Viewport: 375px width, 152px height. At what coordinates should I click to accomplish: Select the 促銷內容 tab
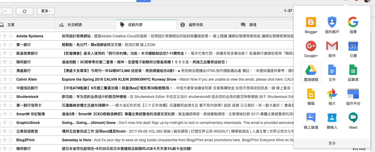coord(146,25)
